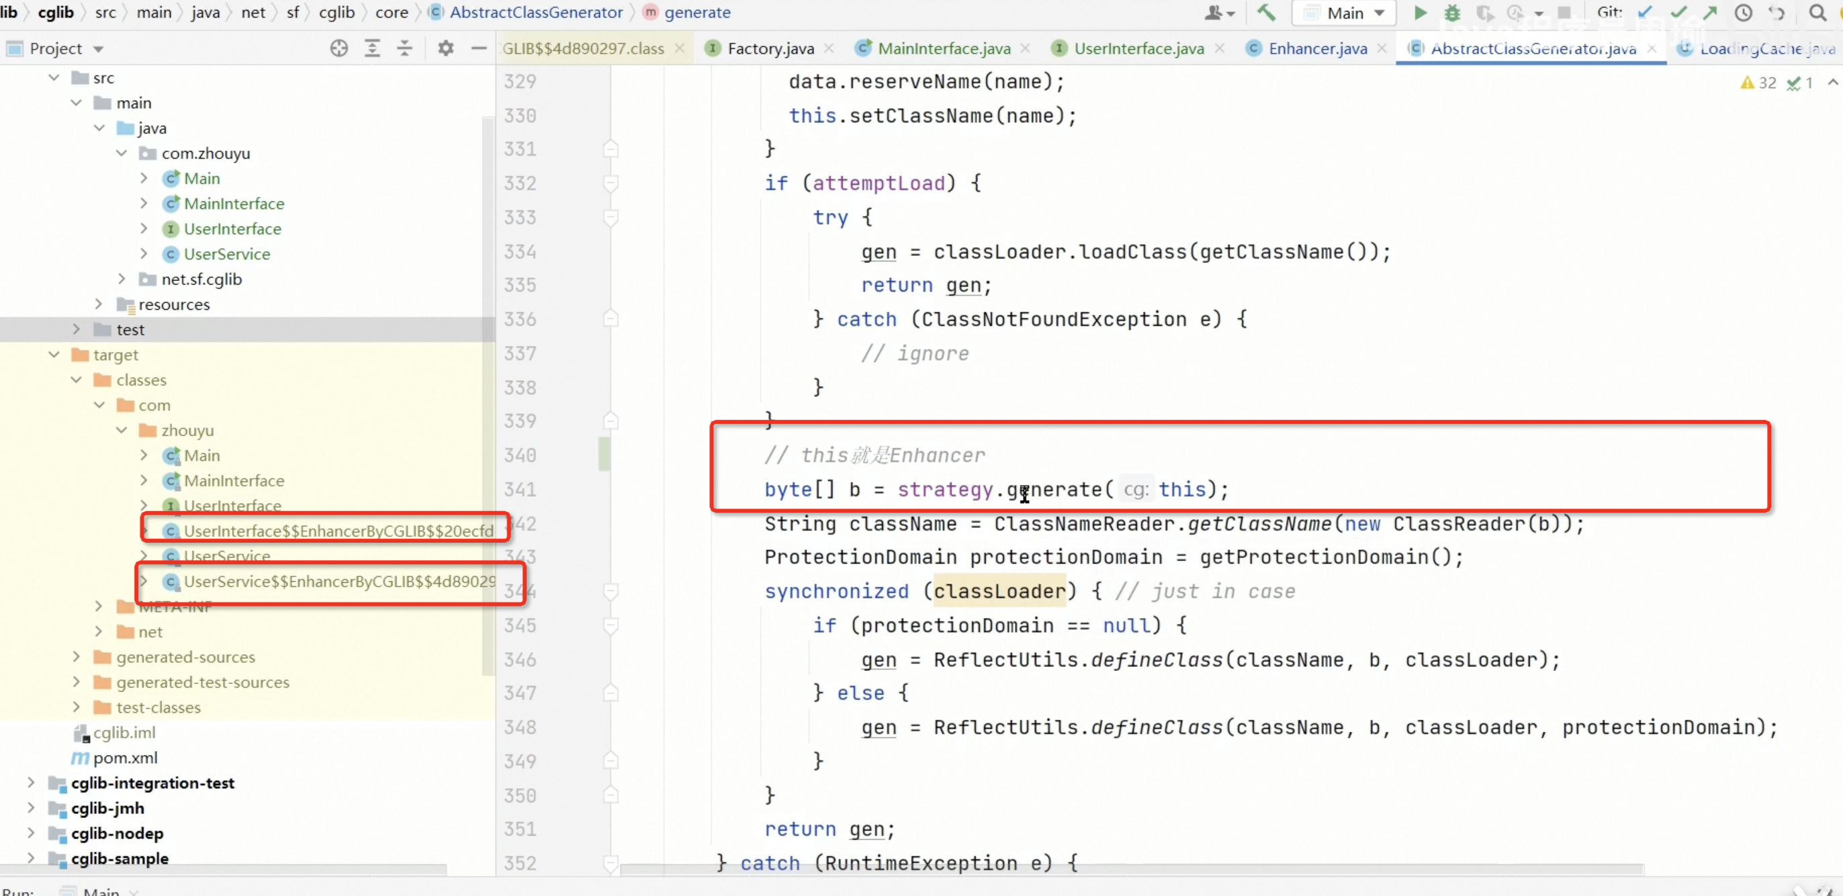Open Search Everywhere magnifier icon
The image size is (1843, 896).
pos(1817,12)
